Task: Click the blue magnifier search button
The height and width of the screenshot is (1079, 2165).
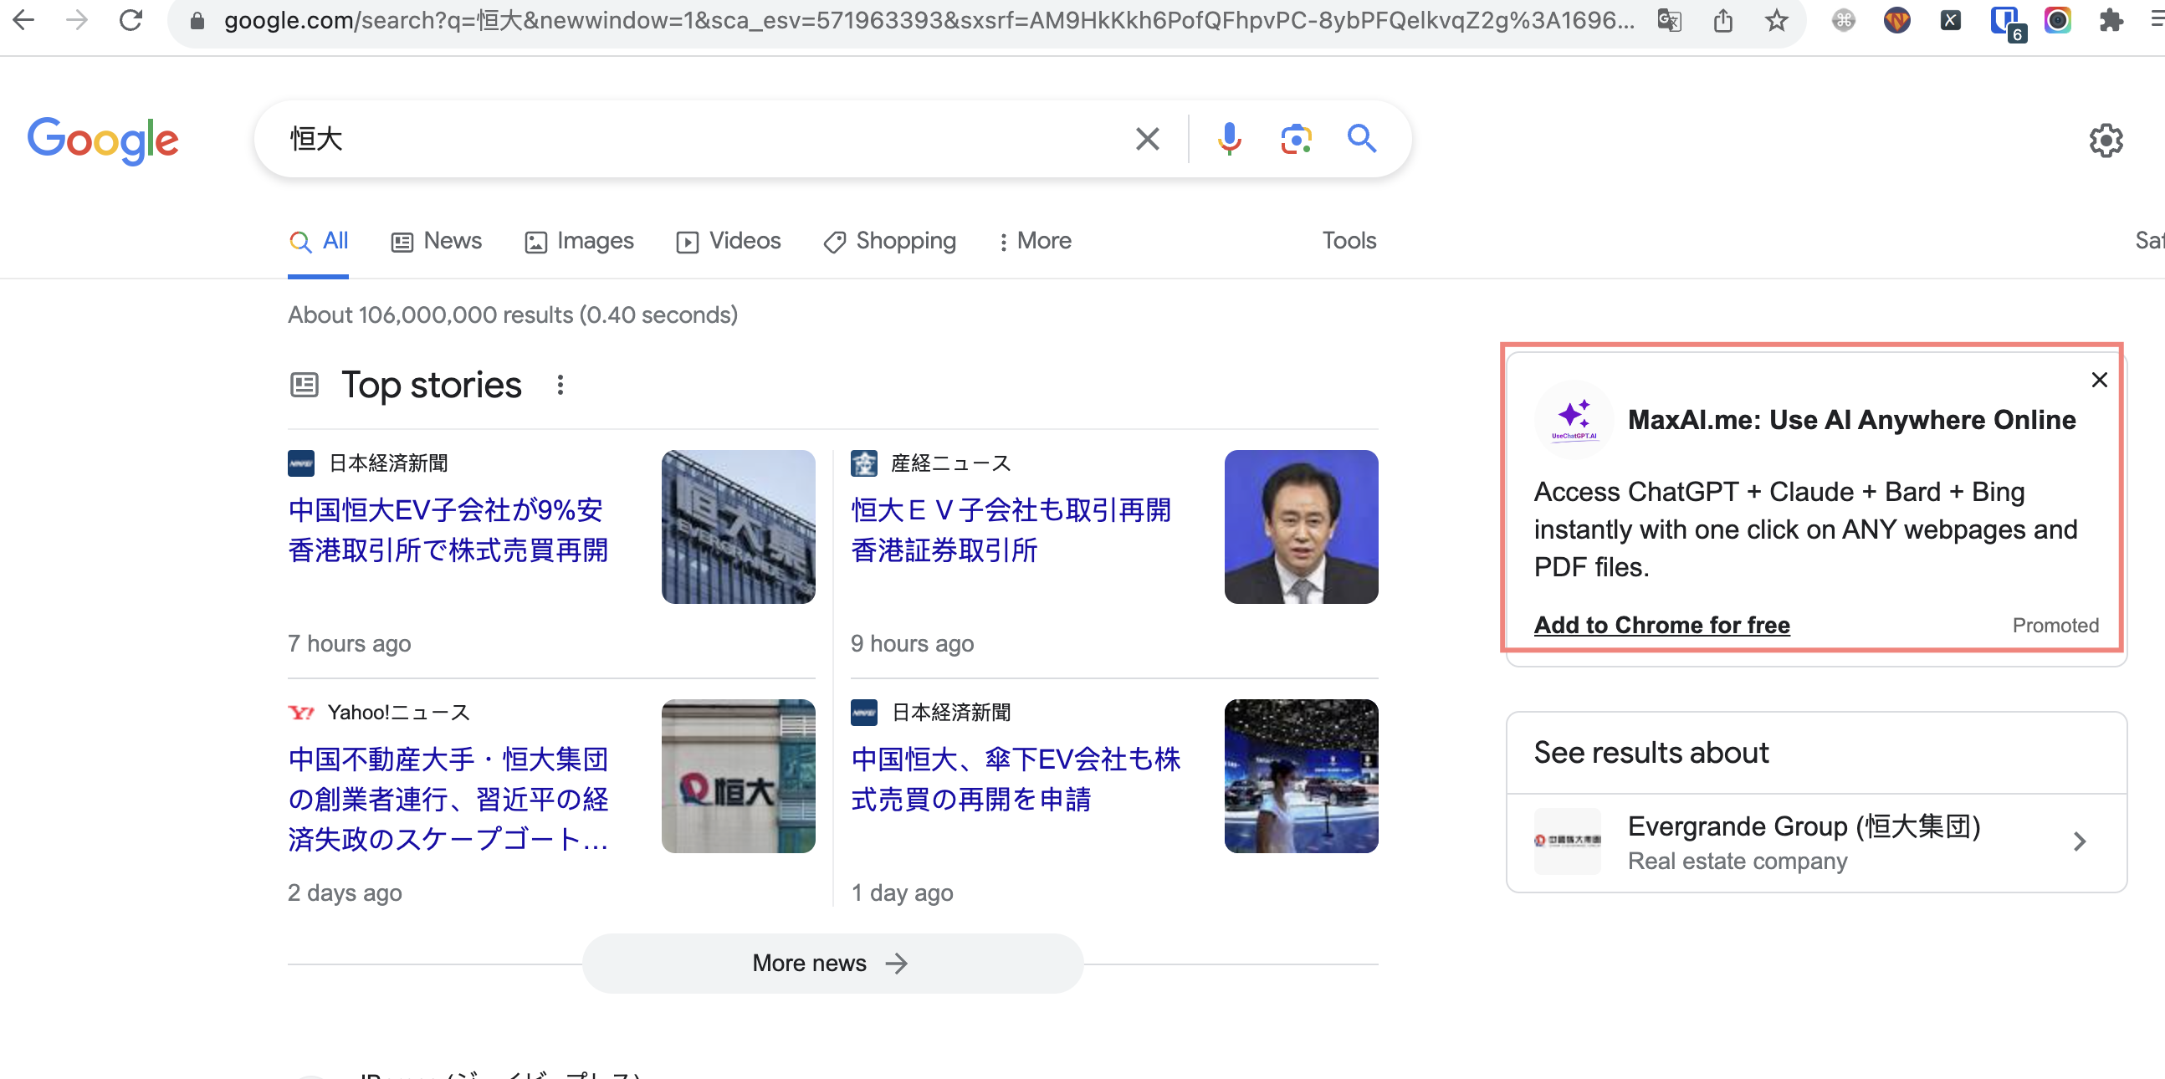Action: coord(1362,139)
